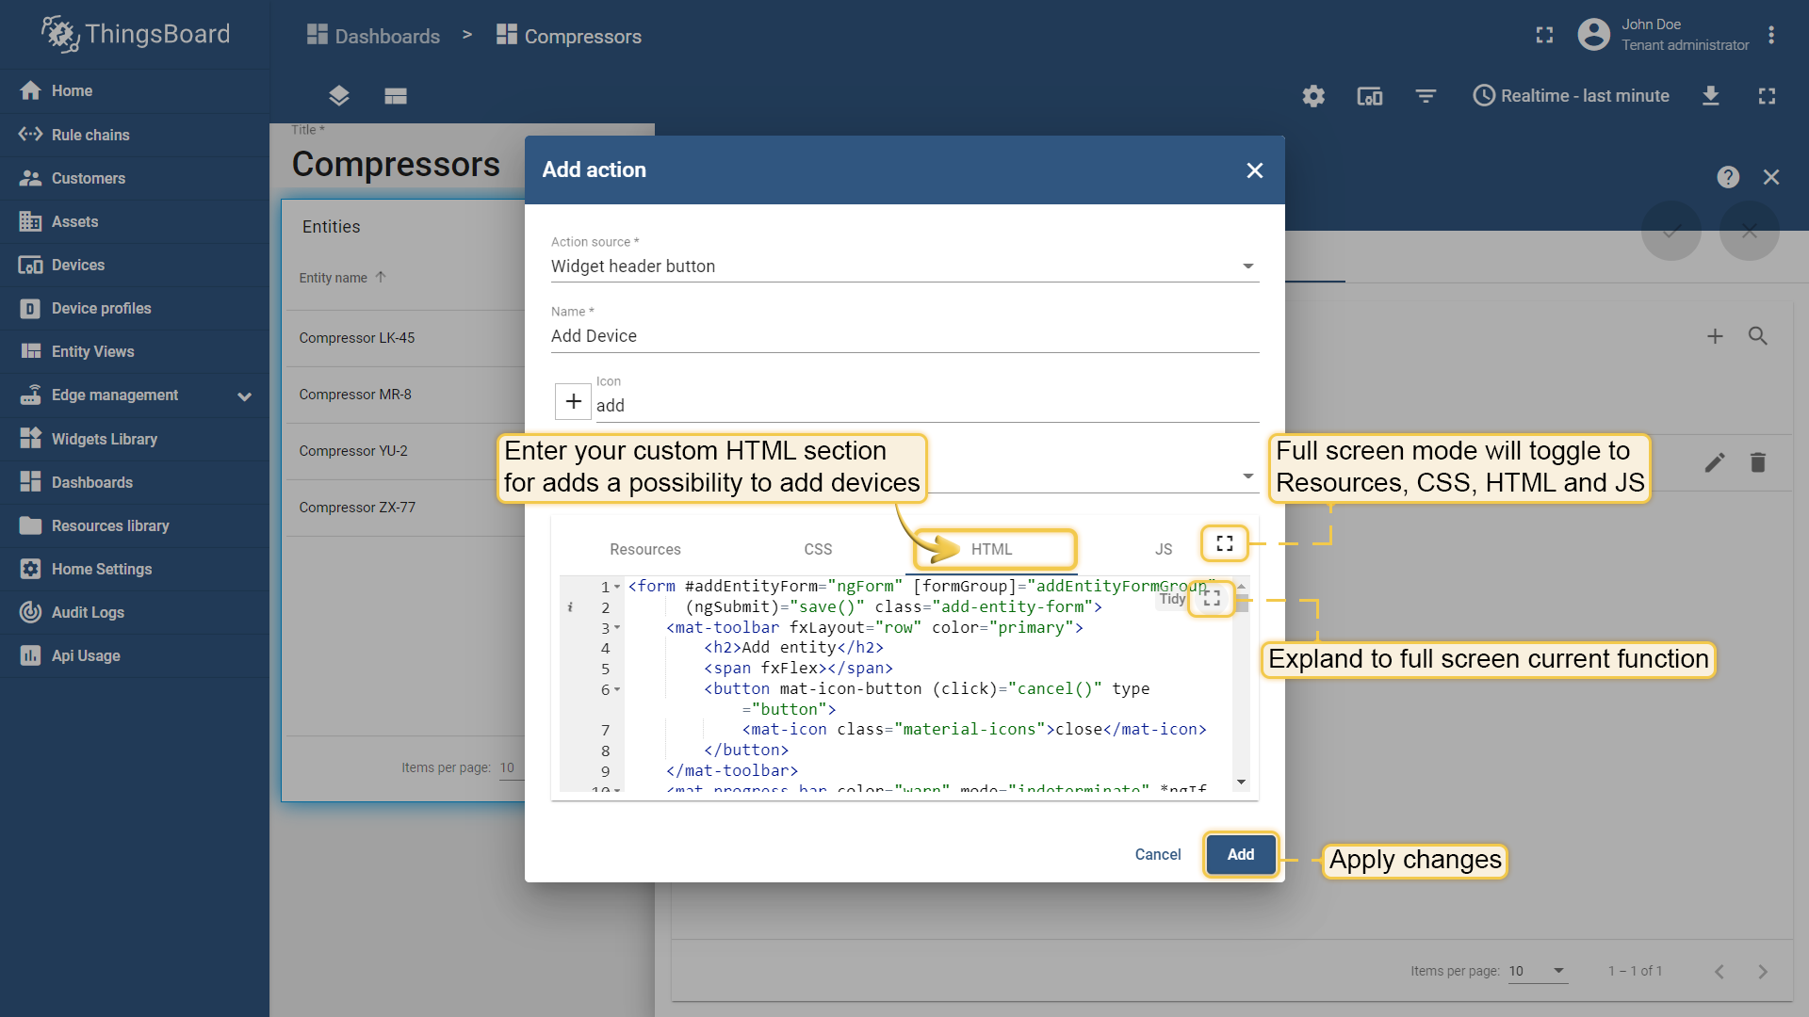
Task: Click Tidy button in code editor
Action: pos(1172,599)
